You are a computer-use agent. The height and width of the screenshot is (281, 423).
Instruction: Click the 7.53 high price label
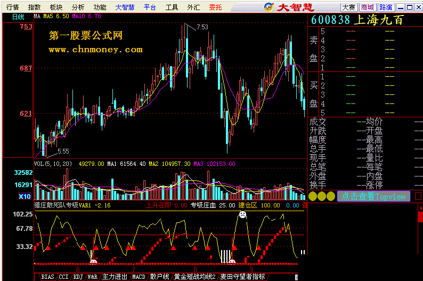click(x=202, y=27)
